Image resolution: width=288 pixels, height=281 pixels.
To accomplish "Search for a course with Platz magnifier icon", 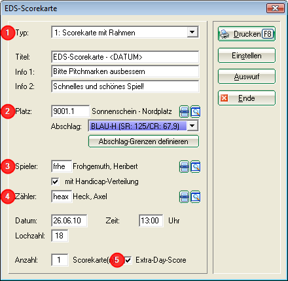I will pos(196,112).
